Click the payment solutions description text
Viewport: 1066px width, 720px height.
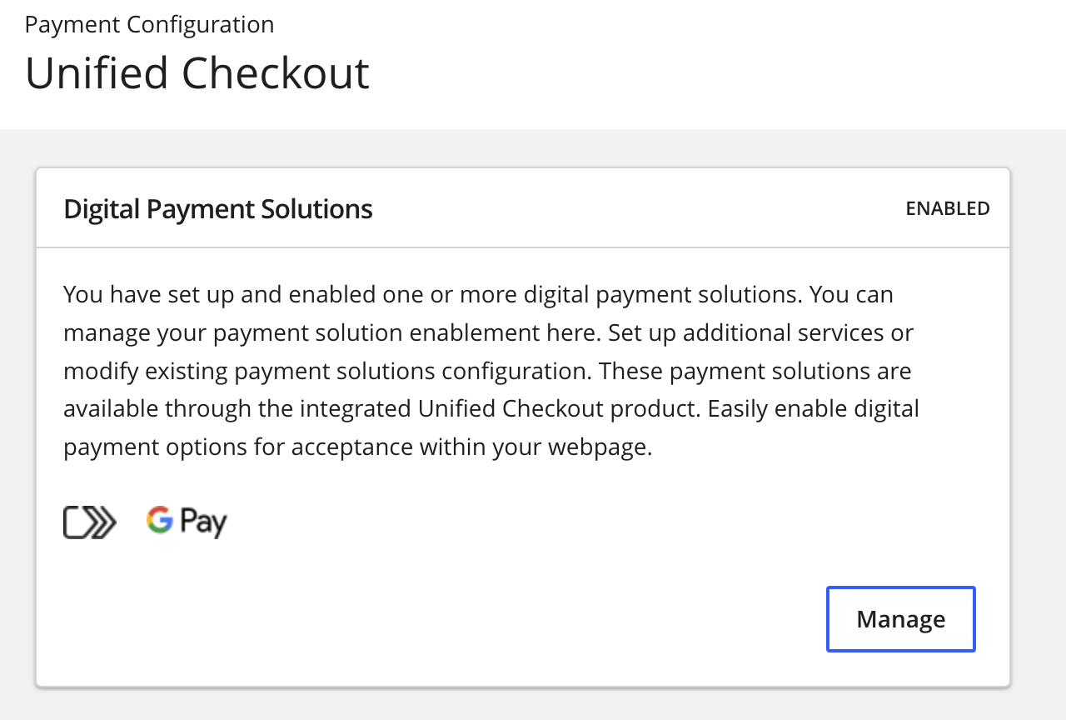pos(491,369)
